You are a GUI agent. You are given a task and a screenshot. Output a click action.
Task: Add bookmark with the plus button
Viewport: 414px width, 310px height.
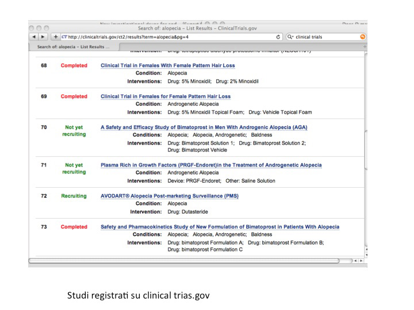click(x=55, y=37)
